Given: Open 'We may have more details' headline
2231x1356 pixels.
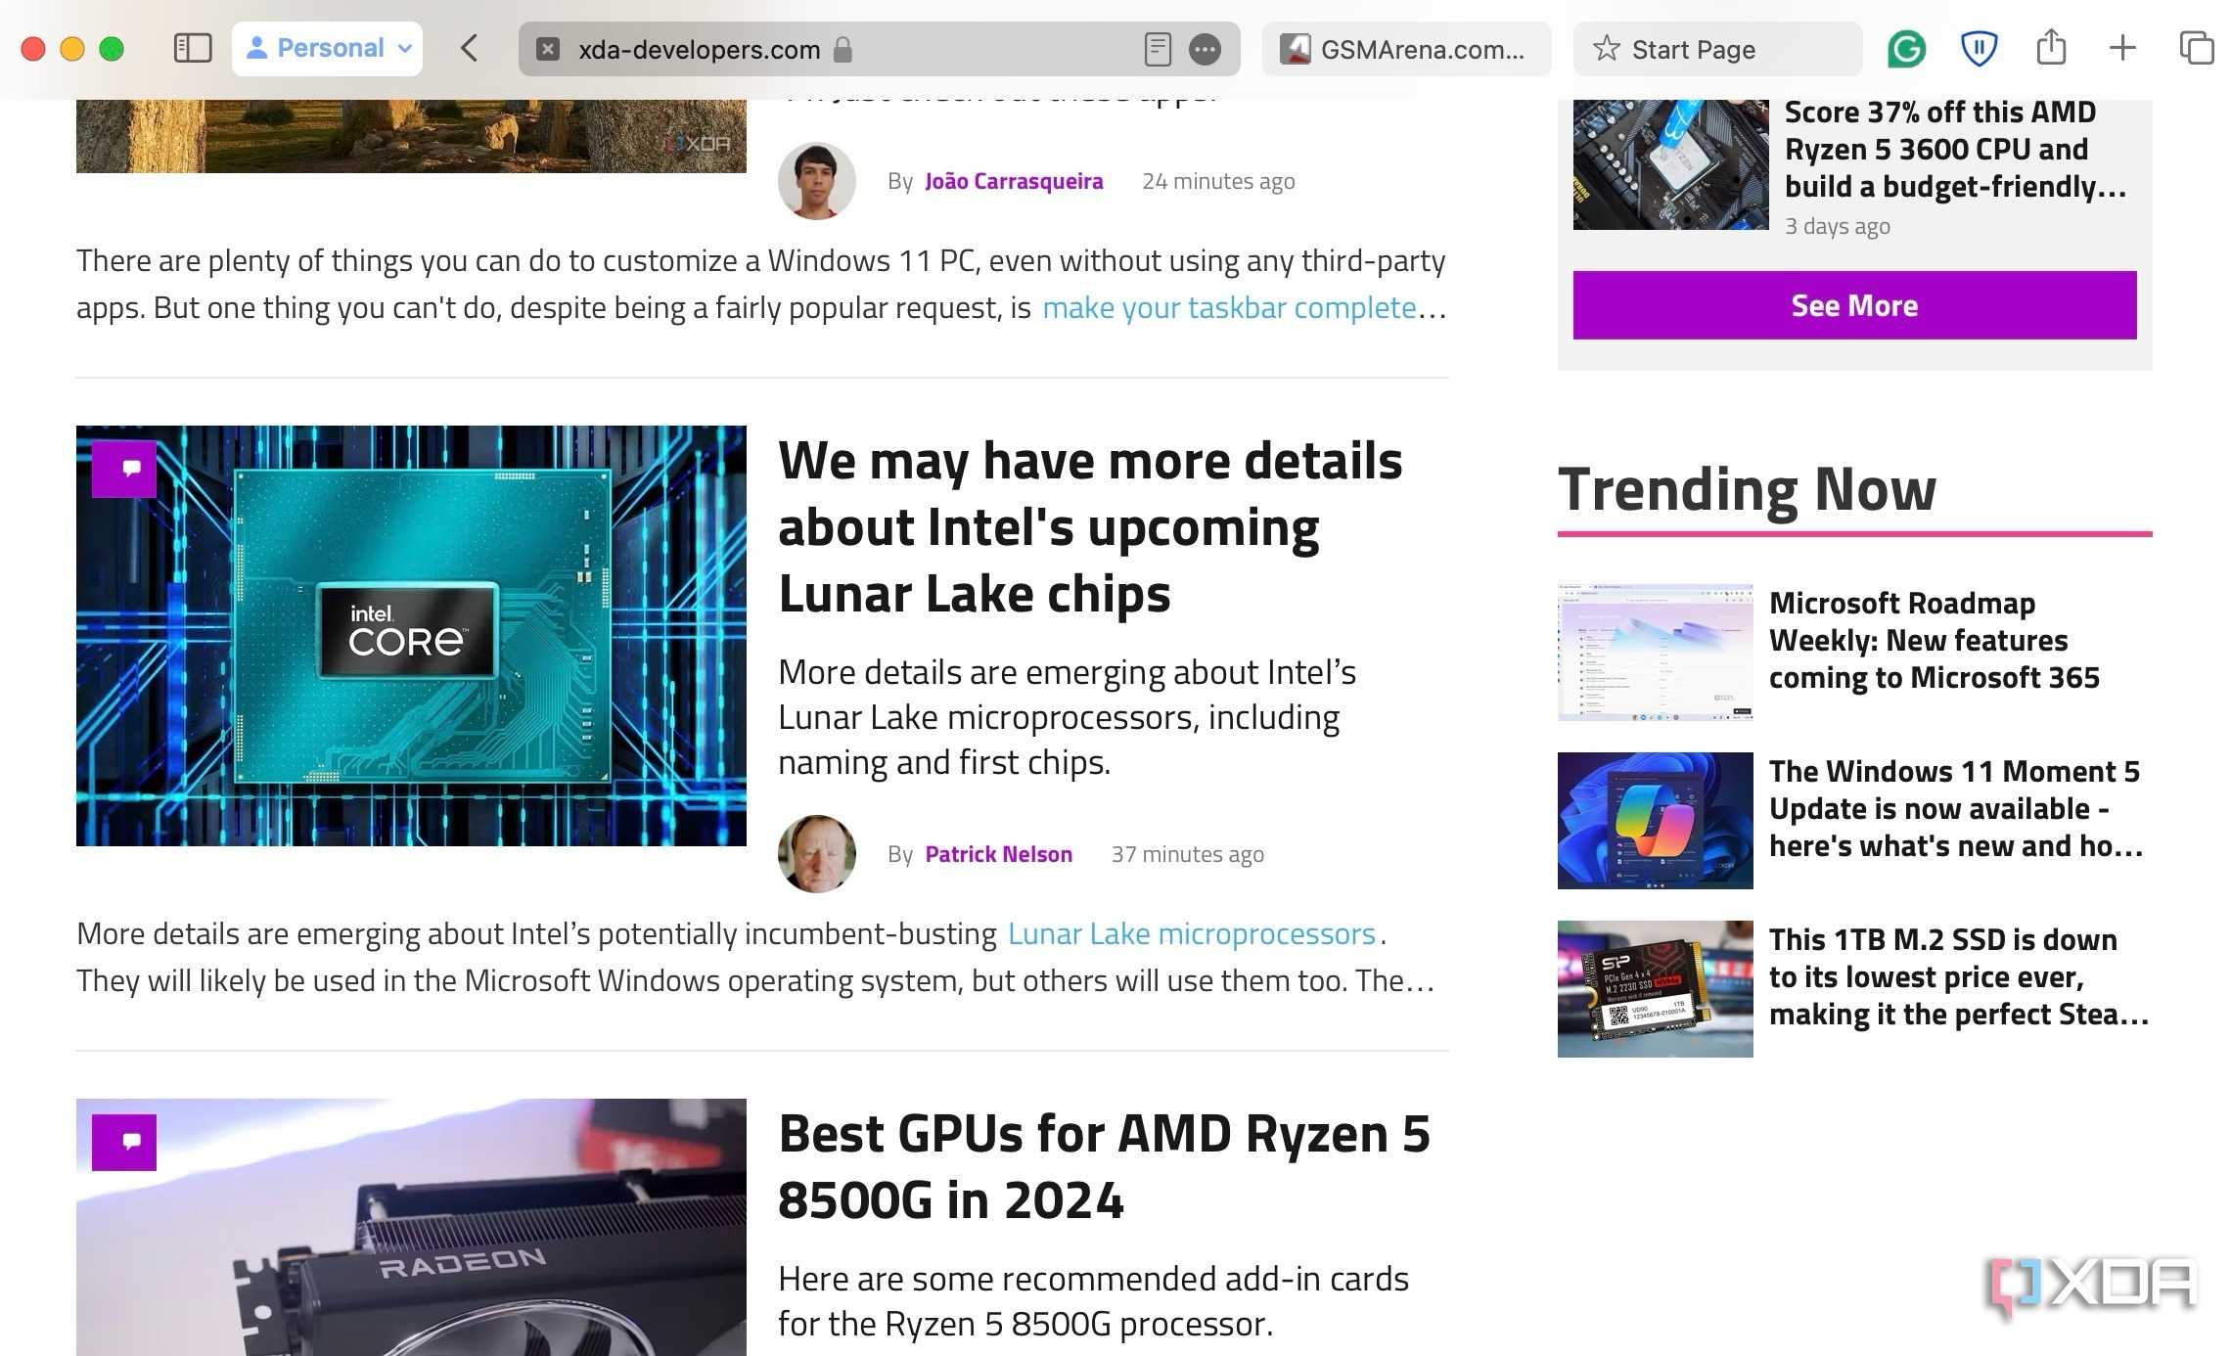Looking at the screenshot, I should 1090,526.
